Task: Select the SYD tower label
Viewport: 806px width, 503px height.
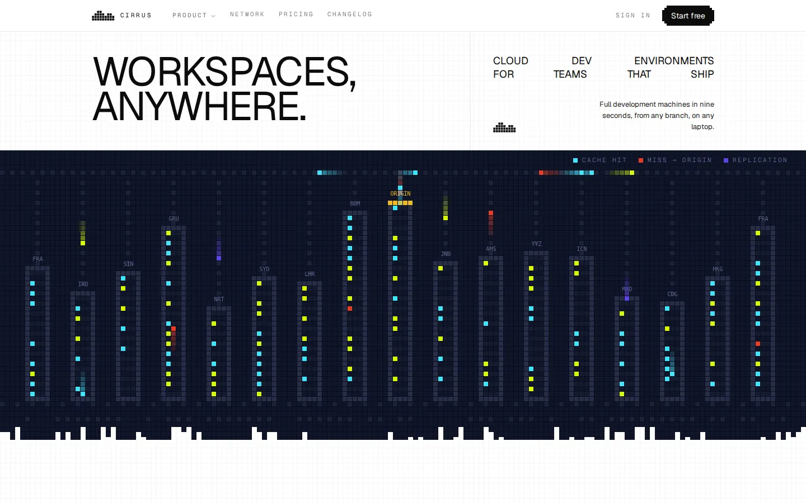Action: (x=264, y=269)
